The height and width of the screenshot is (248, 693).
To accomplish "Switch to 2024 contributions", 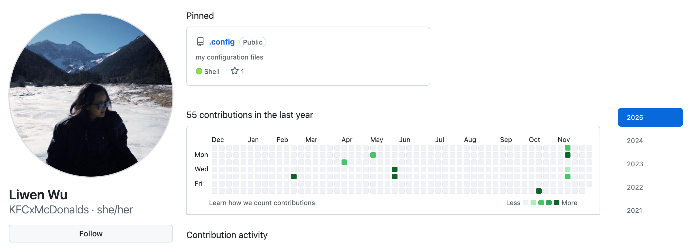I will (635, 141).
